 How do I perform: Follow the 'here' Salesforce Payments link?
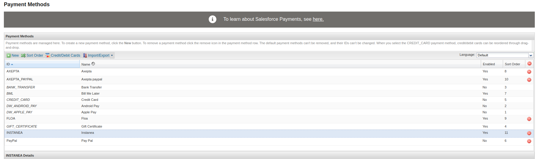click(x=318, y=19)
